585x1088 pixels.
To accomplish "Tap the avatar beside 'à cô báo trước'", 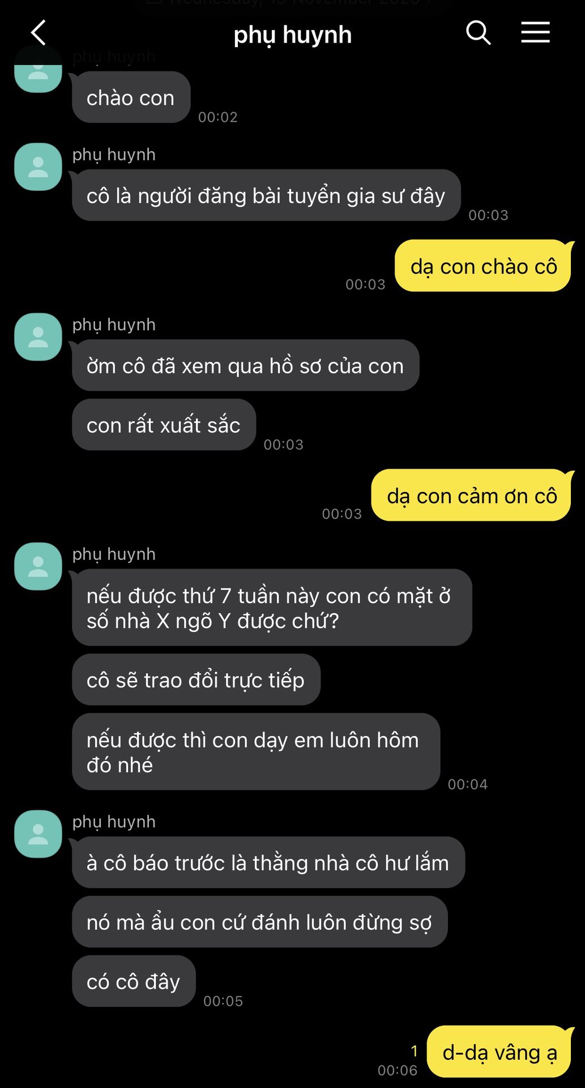I will [38, 834].
